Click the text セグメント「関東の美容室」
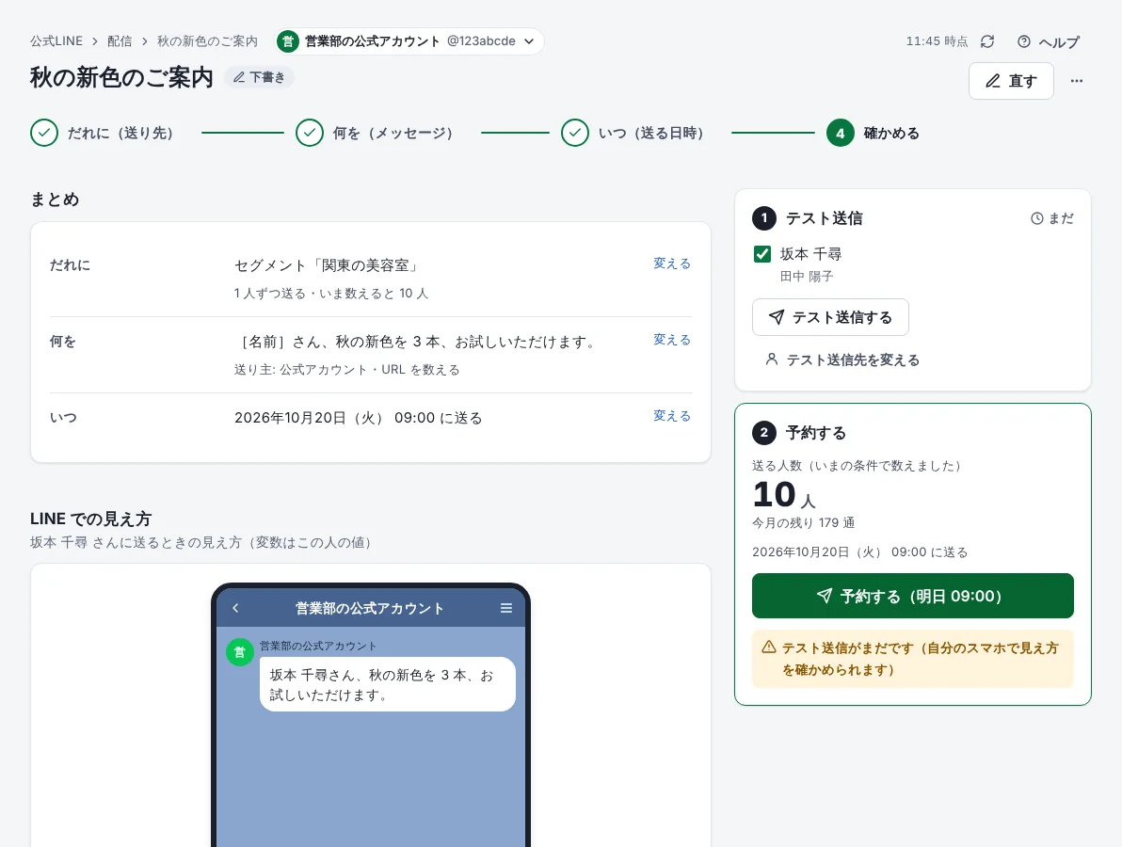 pos(329,265)
